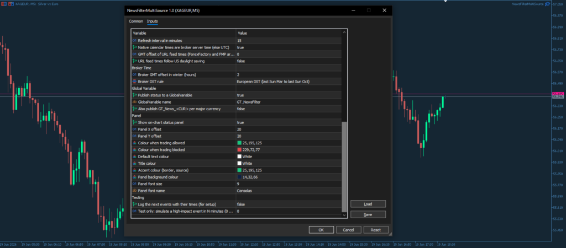The height and width of the screenshot is (248, 566).
Task: Click the scrollbar down arrow in the Inputs list
Action: pos(344,215)
